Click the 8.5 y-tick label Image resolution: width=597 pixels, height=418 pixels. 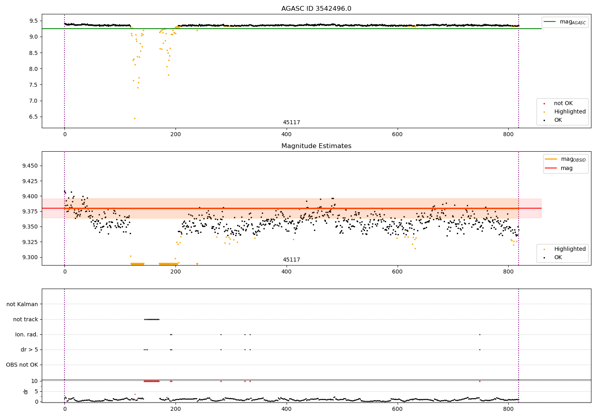[33, 53]
